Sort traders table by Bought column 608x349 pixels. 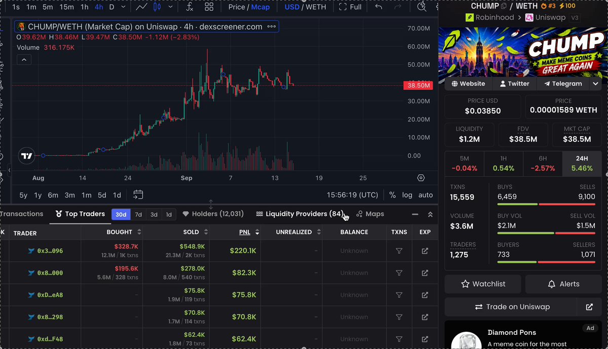click(x=124, y=232)
